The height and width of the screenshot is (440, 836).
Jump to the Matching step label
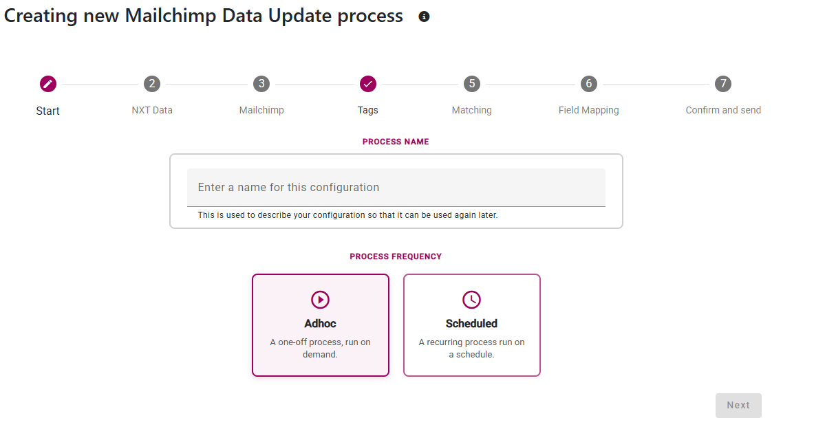click(x=471, y=110)
